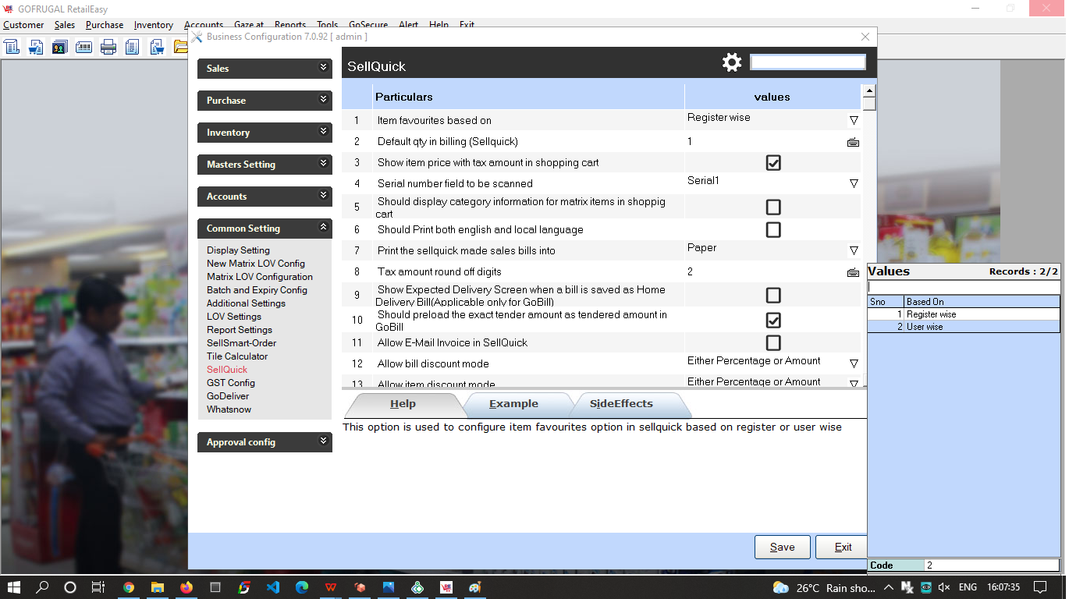Click the barcode icon in the toolbar

point(83,47)
